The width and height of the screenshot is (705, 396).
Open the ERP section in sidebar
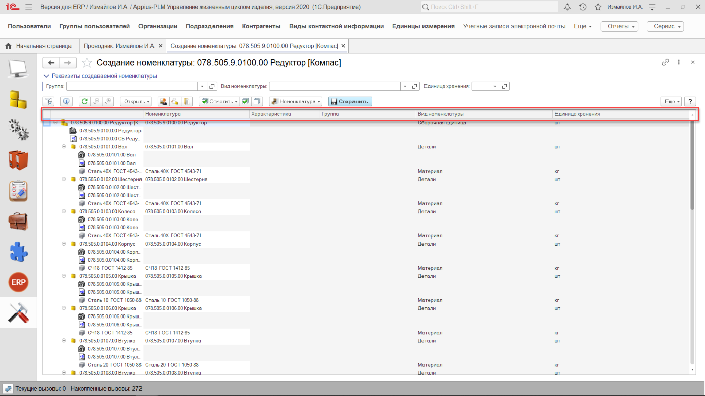[x=19, y=283]
